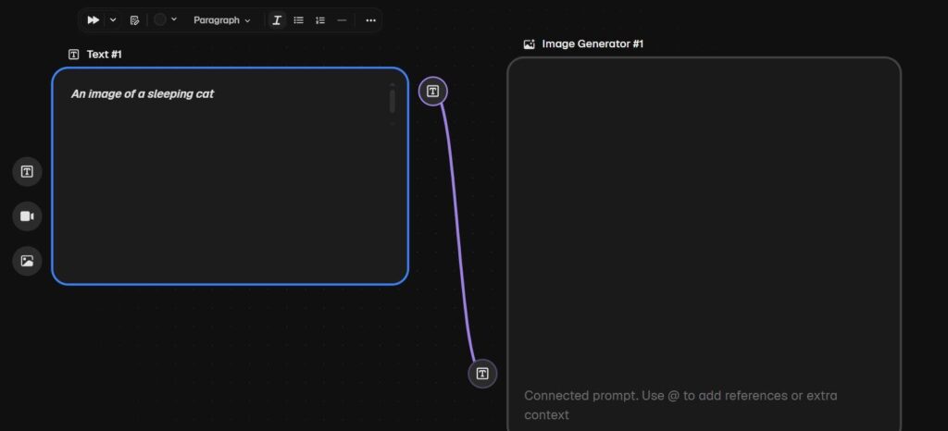Open the Paragraph style dropdown

point(222,20)
